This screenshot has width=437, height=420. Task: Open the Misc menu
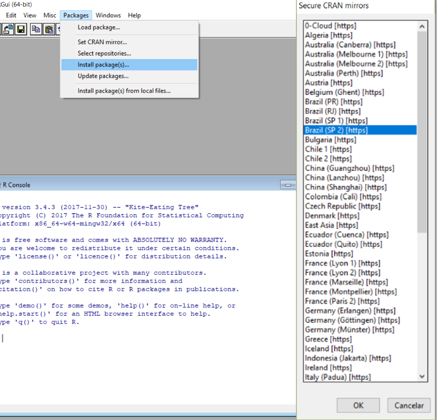50,15
